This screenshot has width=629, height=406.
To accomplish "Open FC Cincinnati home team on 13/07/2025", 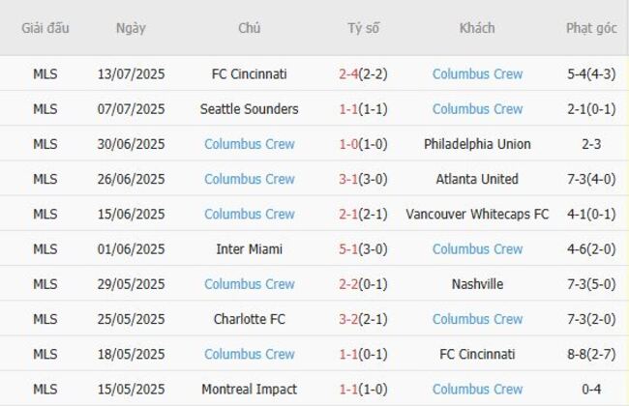I will [x=249, y=73].
